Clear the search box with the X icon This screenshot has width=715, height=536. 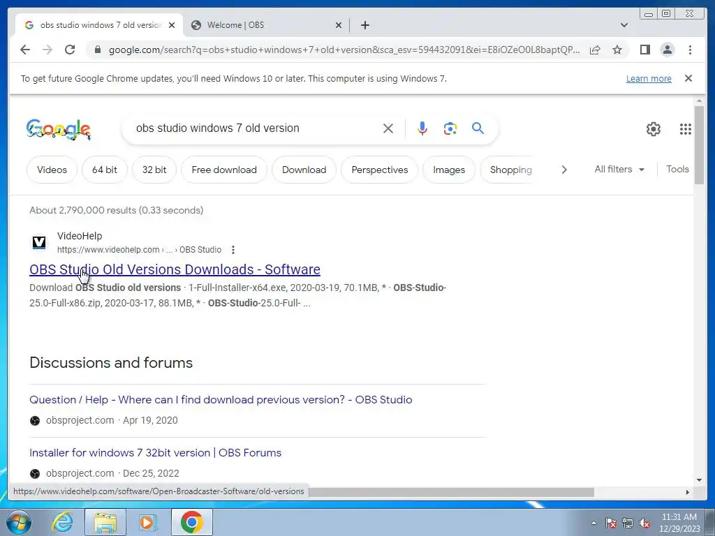click(388, 128)
